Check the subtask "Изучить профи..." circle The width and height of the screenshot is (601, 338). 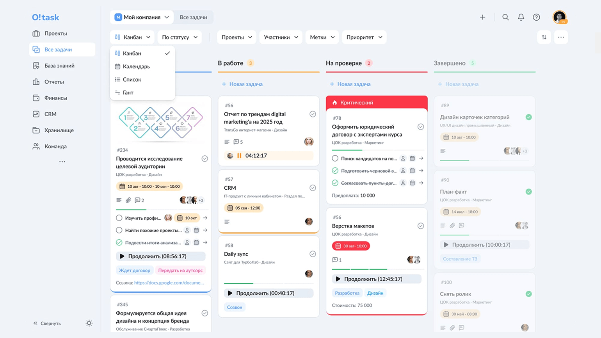click(119, 218)
